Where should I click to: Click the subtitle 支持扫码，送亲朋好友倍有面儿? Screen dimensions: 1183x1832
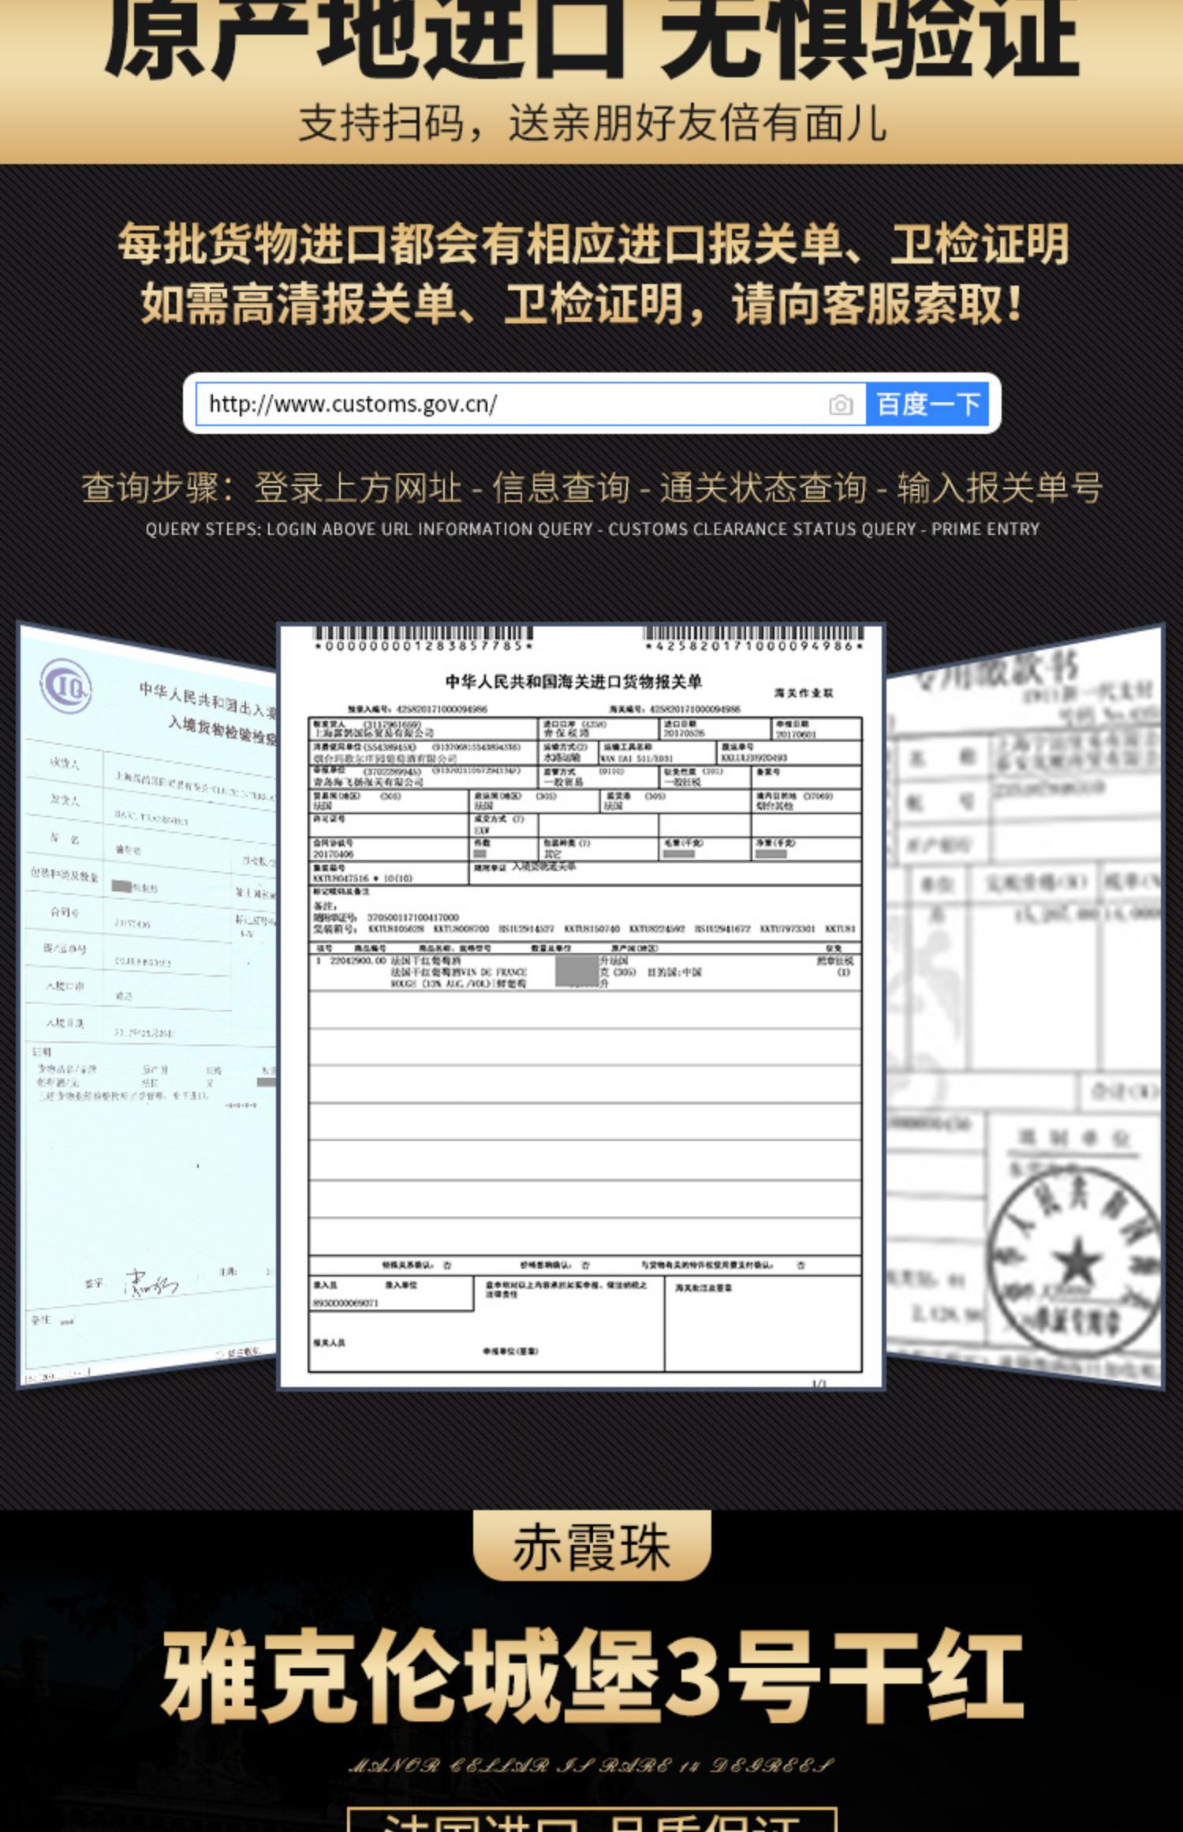593,123
